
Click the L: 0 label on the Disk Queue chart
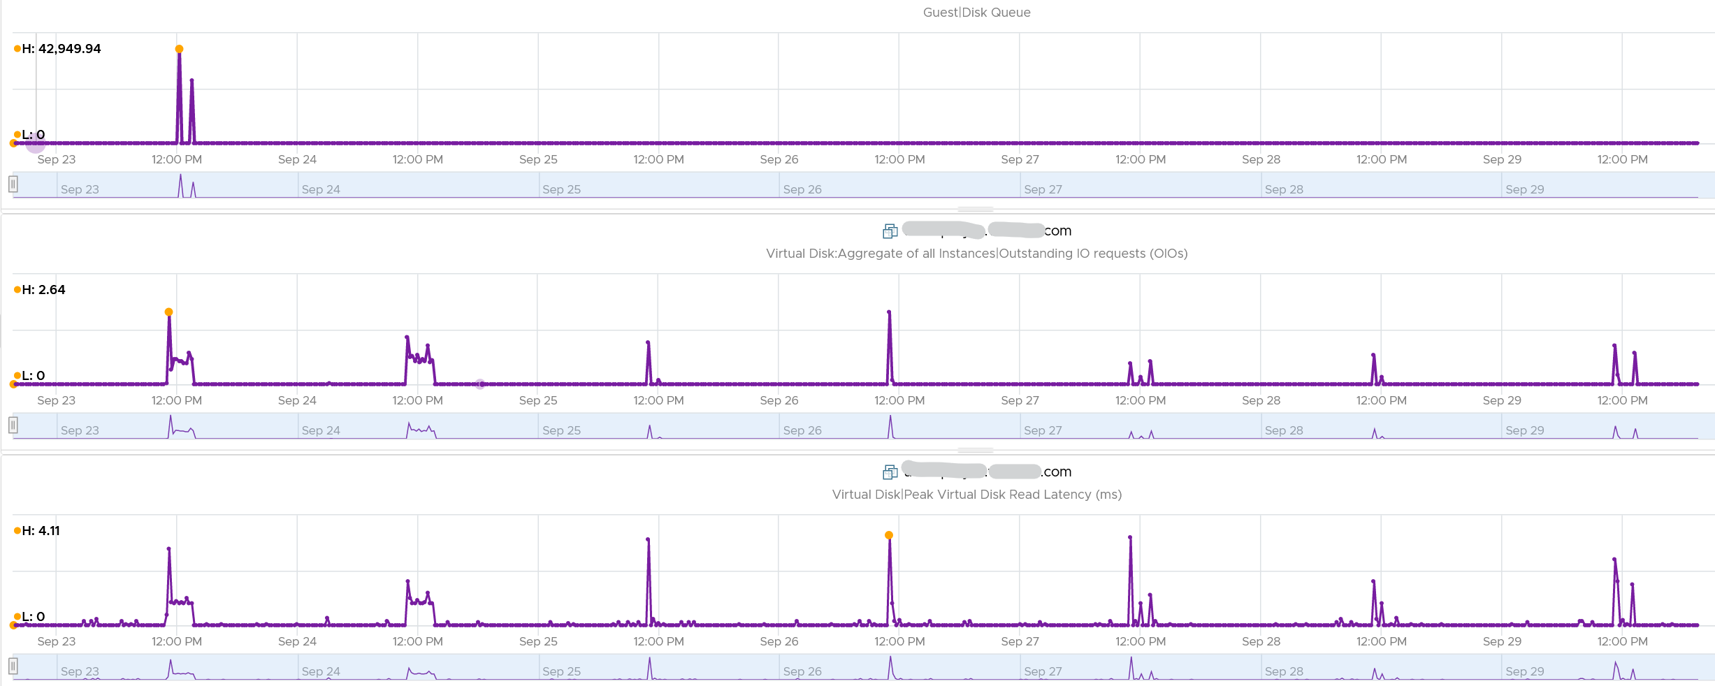pyautogui.click(x=33, y=135)
